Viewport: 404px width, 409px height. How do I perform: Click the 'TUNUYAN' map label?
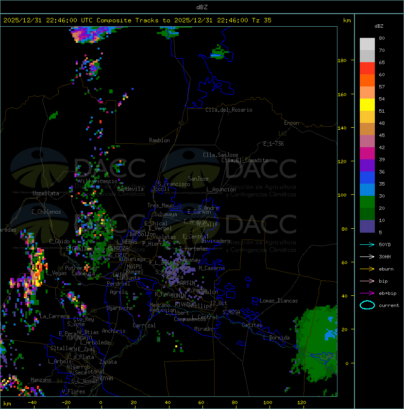point(103,378)
